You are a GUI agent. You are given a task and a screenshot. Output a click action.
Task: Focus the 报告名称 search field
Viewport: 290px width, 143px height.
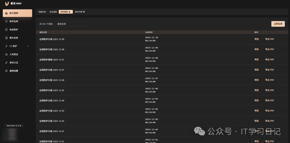point(70,24)
